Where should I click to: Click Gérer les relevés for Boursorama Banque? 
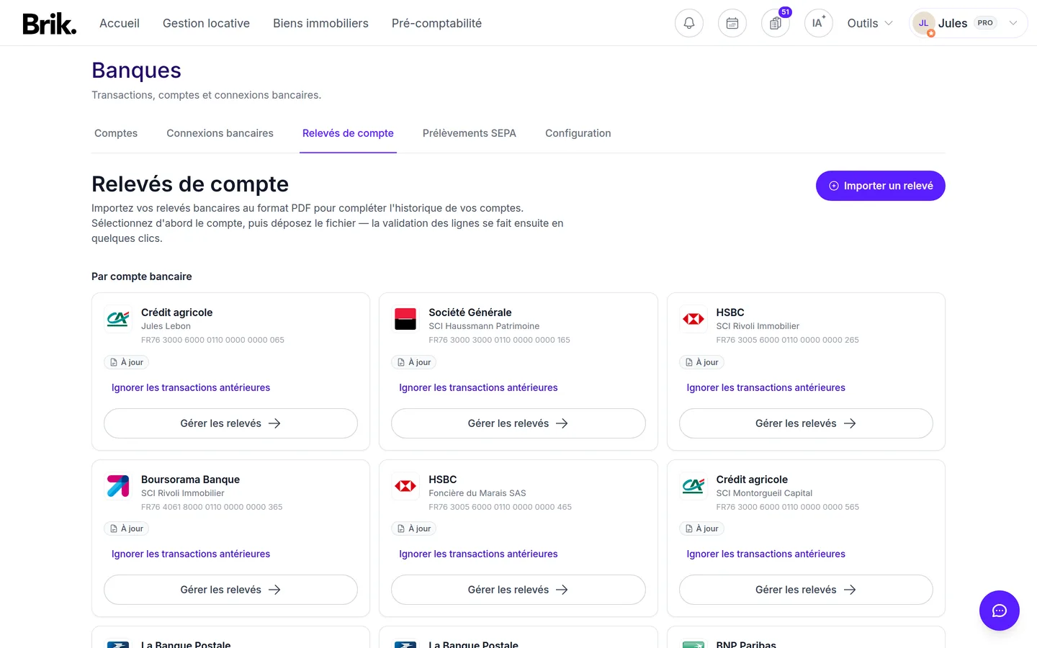click(x=230, y=590)
